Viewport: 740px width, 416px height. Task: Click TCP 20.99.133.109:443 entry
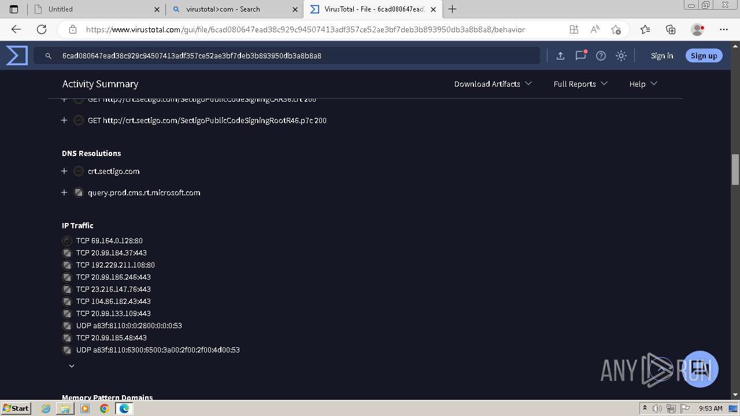pyautogui.click(x=113, y=314)
